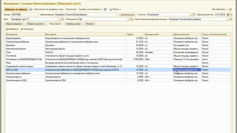This screenshot has width=237, height=133.
Task: Click the Период расчетов spinner arrows
Action: click(x=231, y=15)
